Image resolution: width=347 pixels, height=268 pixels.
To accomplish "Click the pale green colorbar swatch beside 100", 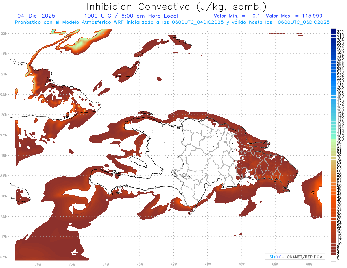I will 333,141.
